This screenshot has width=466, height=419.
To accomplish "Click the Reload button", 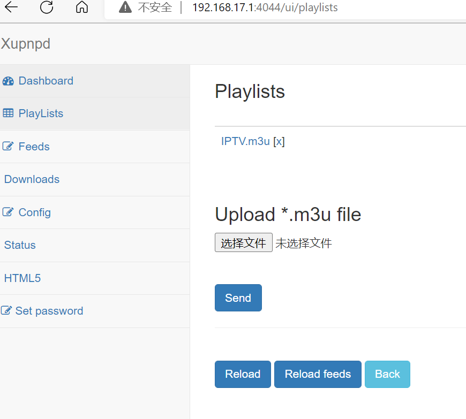I will click(243, 374).
